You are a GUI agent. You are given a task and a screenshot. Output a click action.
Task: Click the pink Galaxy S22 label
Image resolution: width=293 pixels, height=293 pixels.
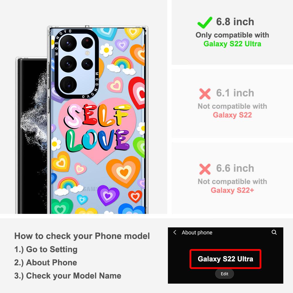click(x=232, y=115)
